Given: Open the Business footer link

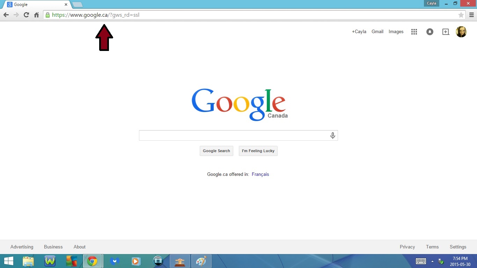Looking at the screenshot, I should tap(53, 247).
